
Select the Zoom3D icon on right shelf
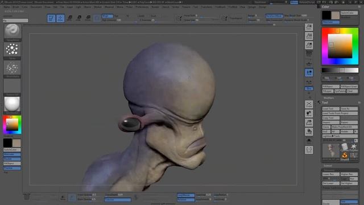309,122
